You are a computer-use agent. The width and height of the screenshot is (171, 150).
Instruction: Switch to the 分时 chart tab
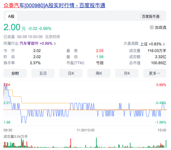click(x=15, y=73)
